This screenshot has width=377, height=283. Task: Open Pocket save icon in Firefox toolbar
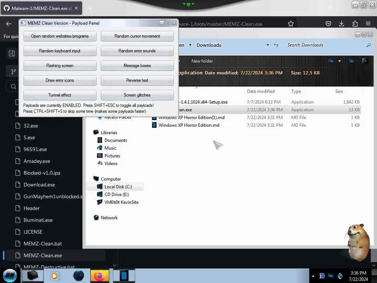pyautogui.click(x=328, y=24)
